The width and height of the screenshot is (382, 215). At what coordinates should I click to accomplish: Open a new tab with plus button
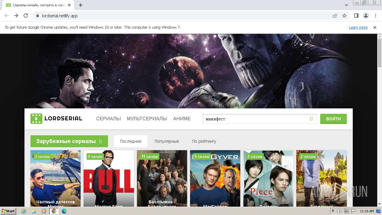[81, 5]
